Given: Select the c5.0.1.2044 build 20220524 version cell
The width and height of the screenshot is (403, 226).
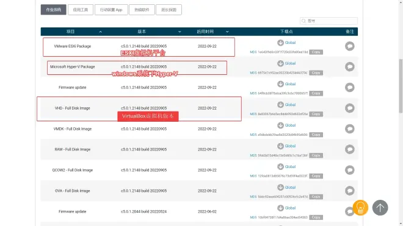Looking at the screenshot, I should pos(143,211).
